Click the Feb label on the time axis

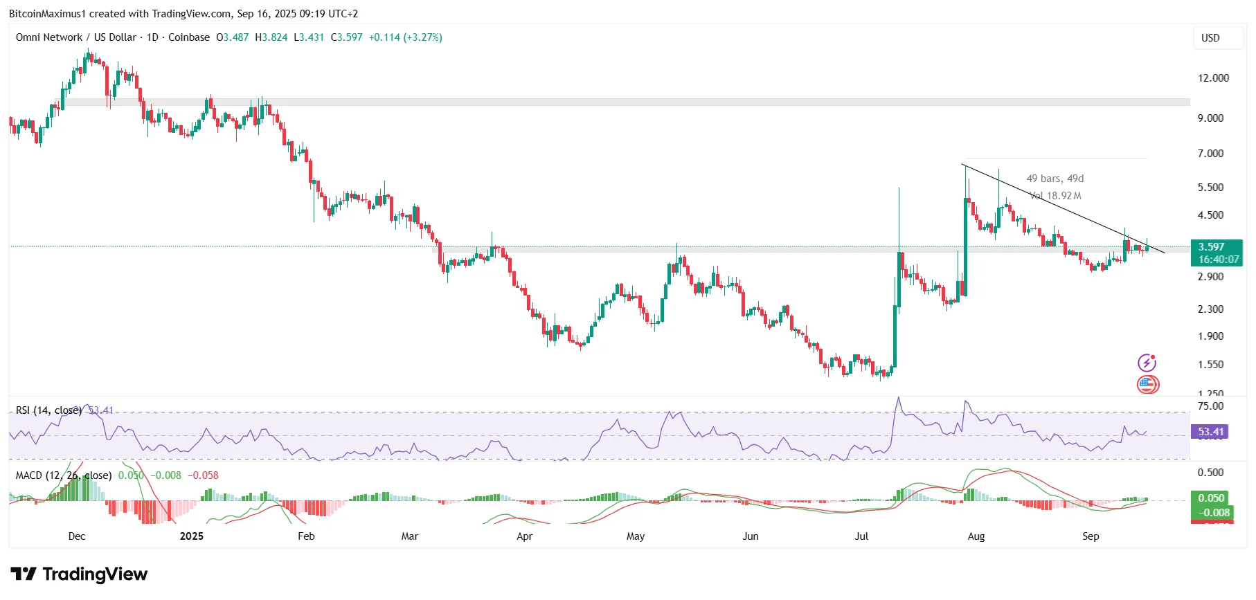click(306, 536)
